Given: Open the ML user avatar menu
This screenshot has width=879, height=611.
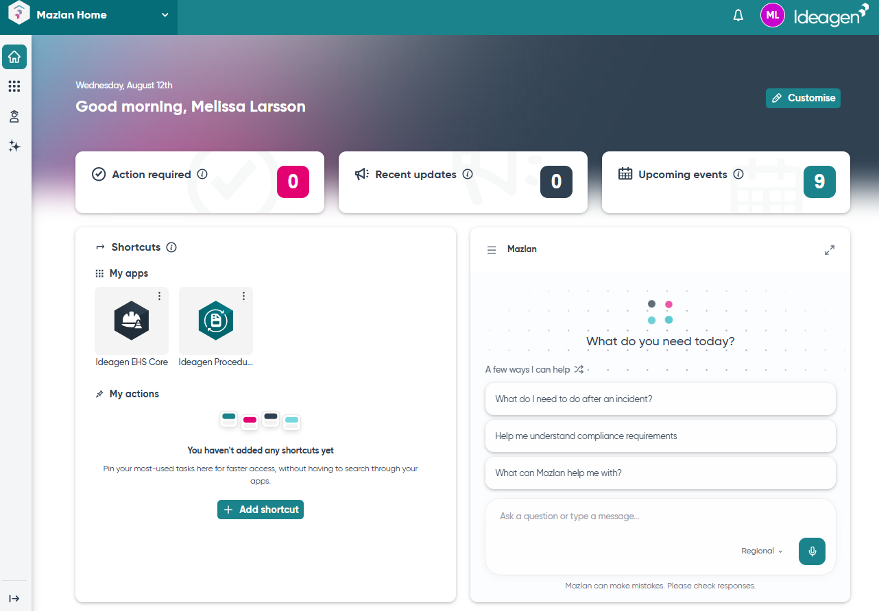Looking at the screenshot, I should point(773,15).
